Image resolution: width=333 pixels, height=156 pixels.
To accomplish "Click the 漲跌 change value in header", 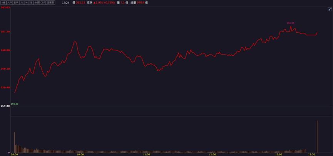I will 104,3.
